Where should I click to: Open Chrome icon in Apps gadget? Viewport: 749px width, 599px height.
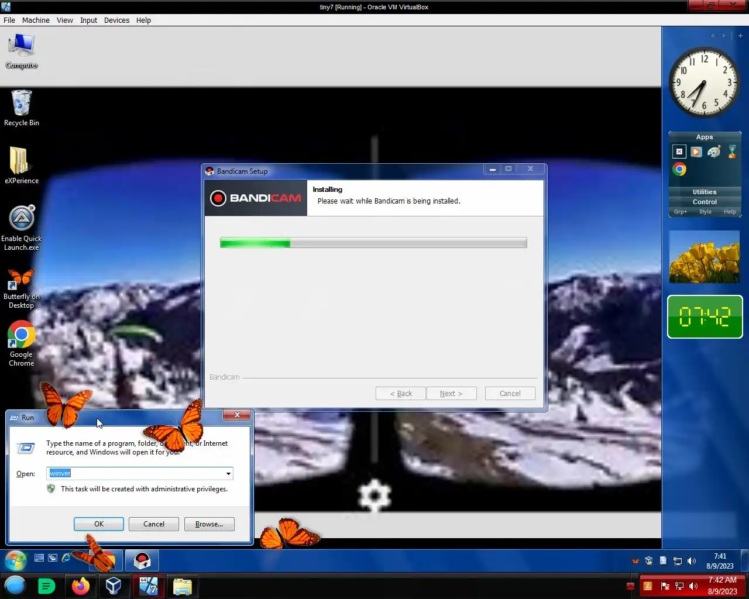point(679,169)
